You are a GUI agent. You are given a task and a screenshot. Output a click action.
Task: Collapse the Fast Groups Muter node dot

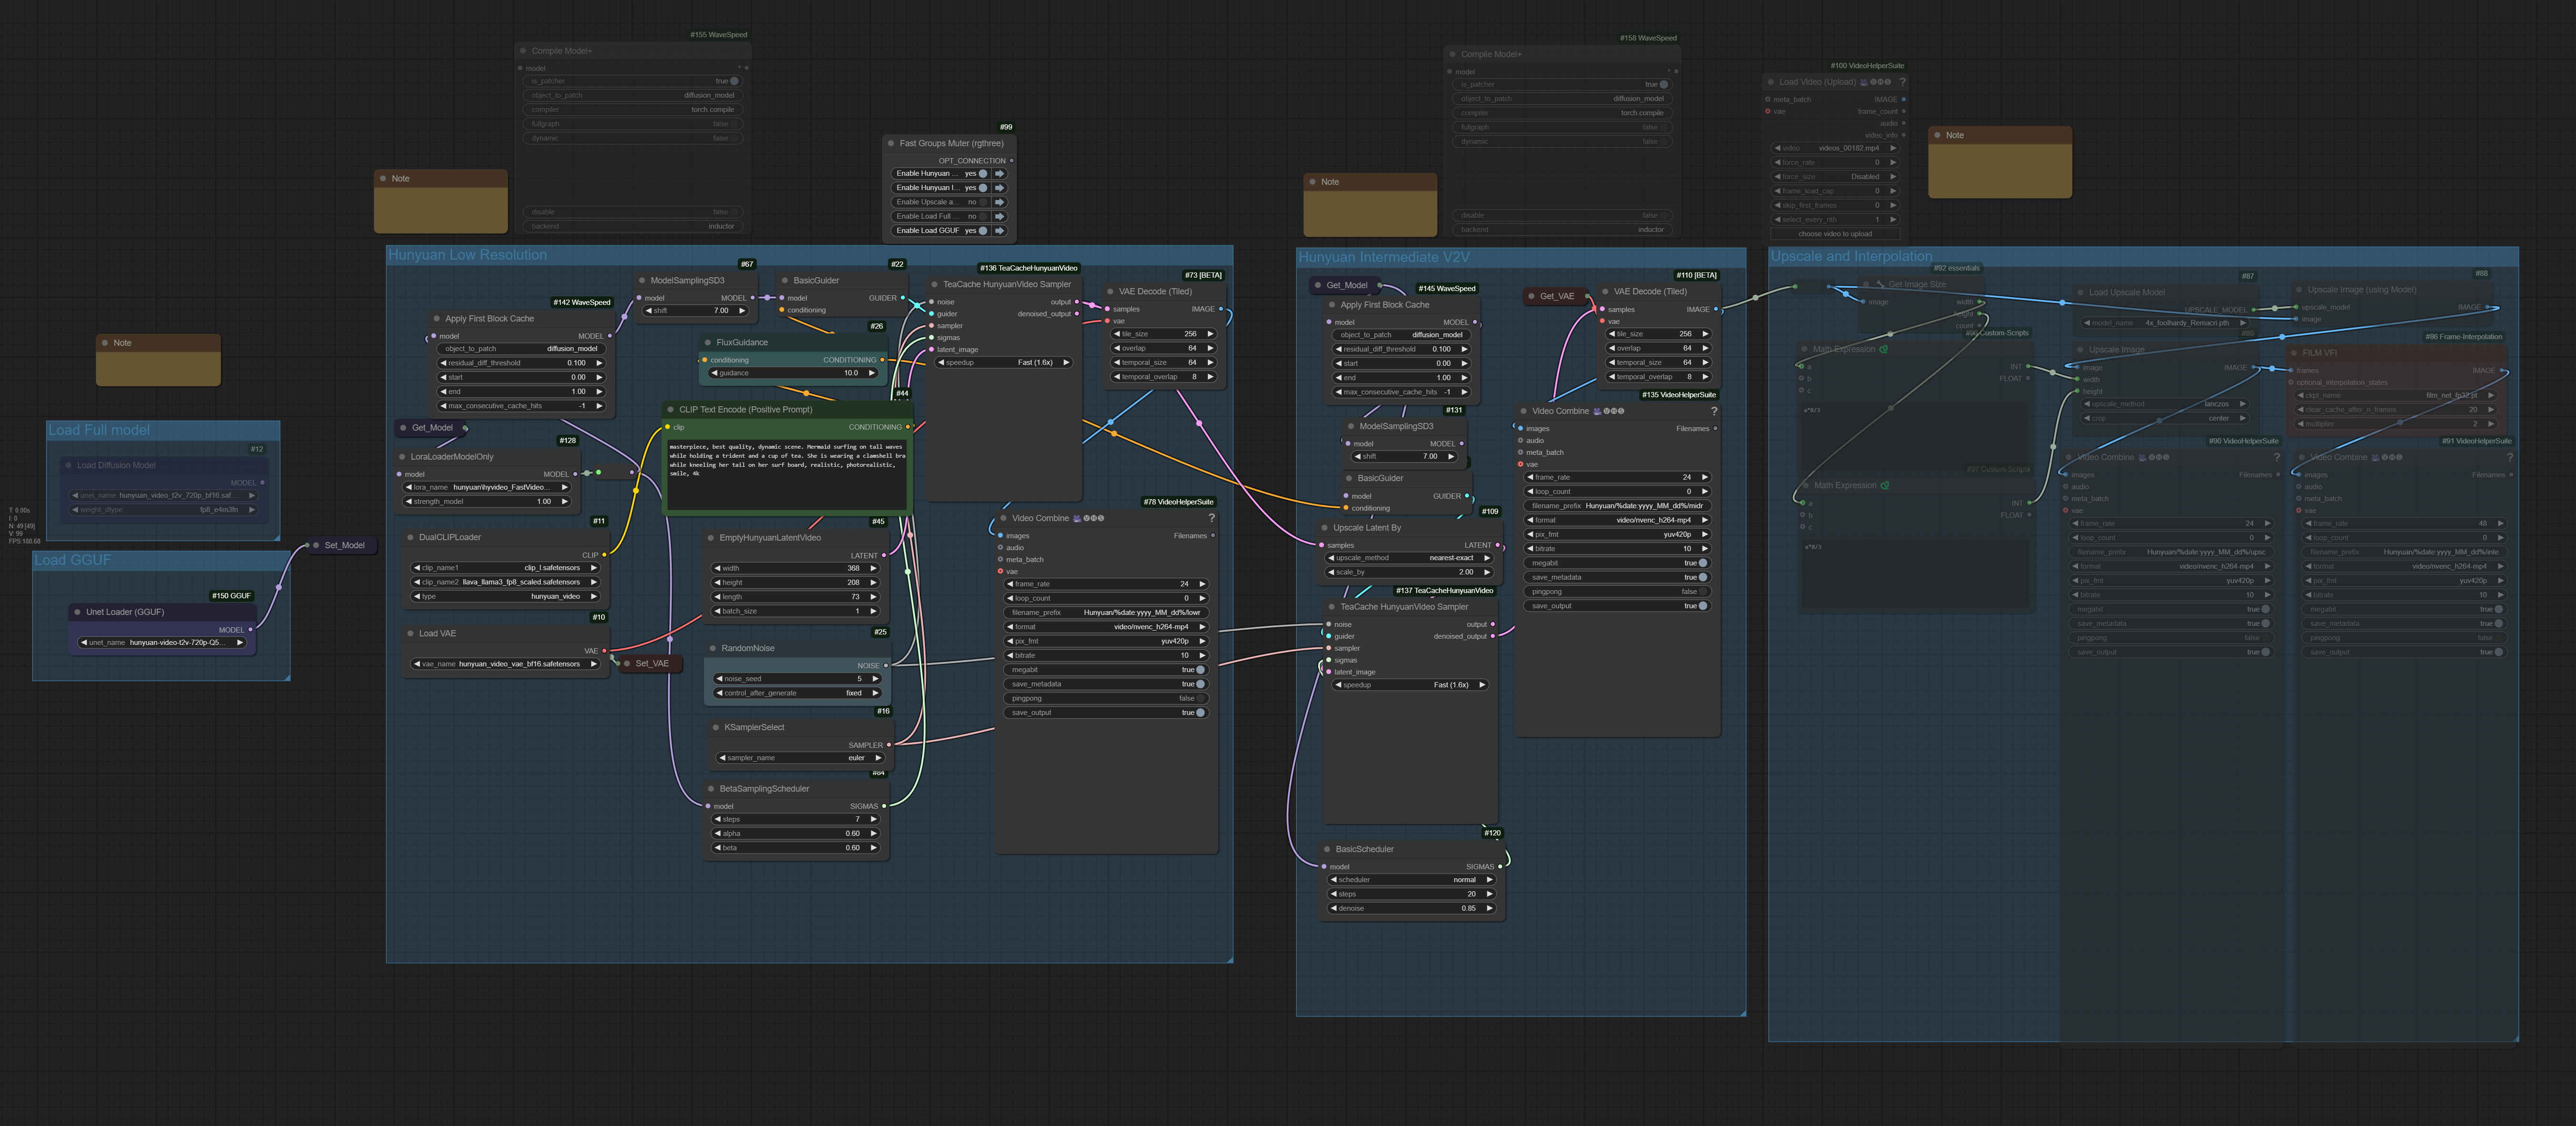(891, 143)
